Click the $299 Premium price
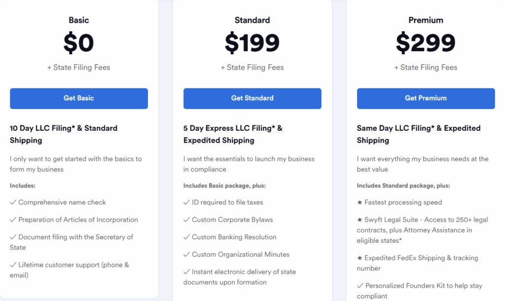The image size is (505, 301). 426,43
